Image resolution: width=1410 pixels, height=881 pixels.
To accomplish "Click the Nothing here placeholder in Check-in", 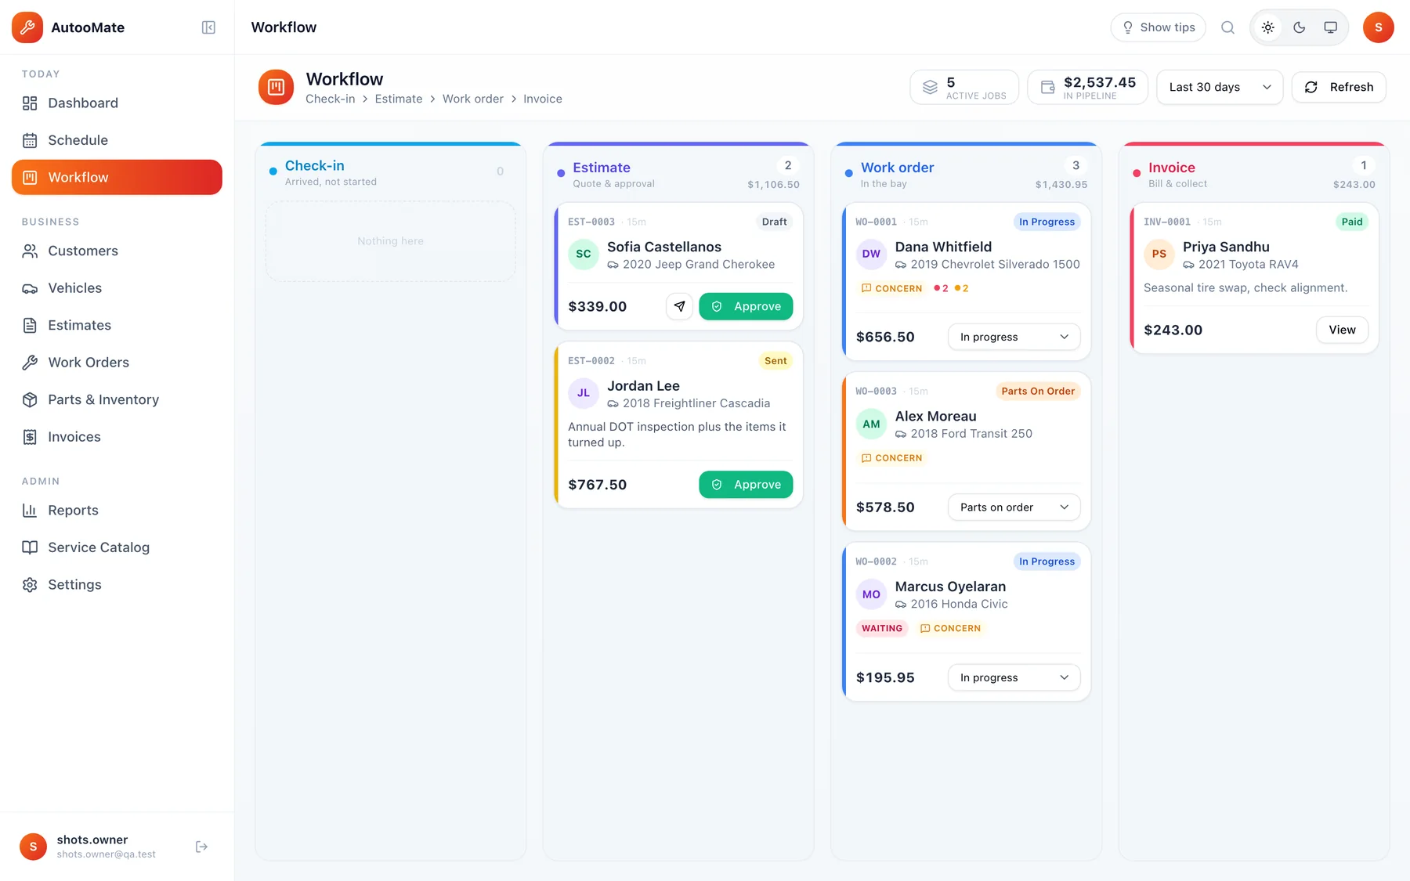I will tap(390, 241).
